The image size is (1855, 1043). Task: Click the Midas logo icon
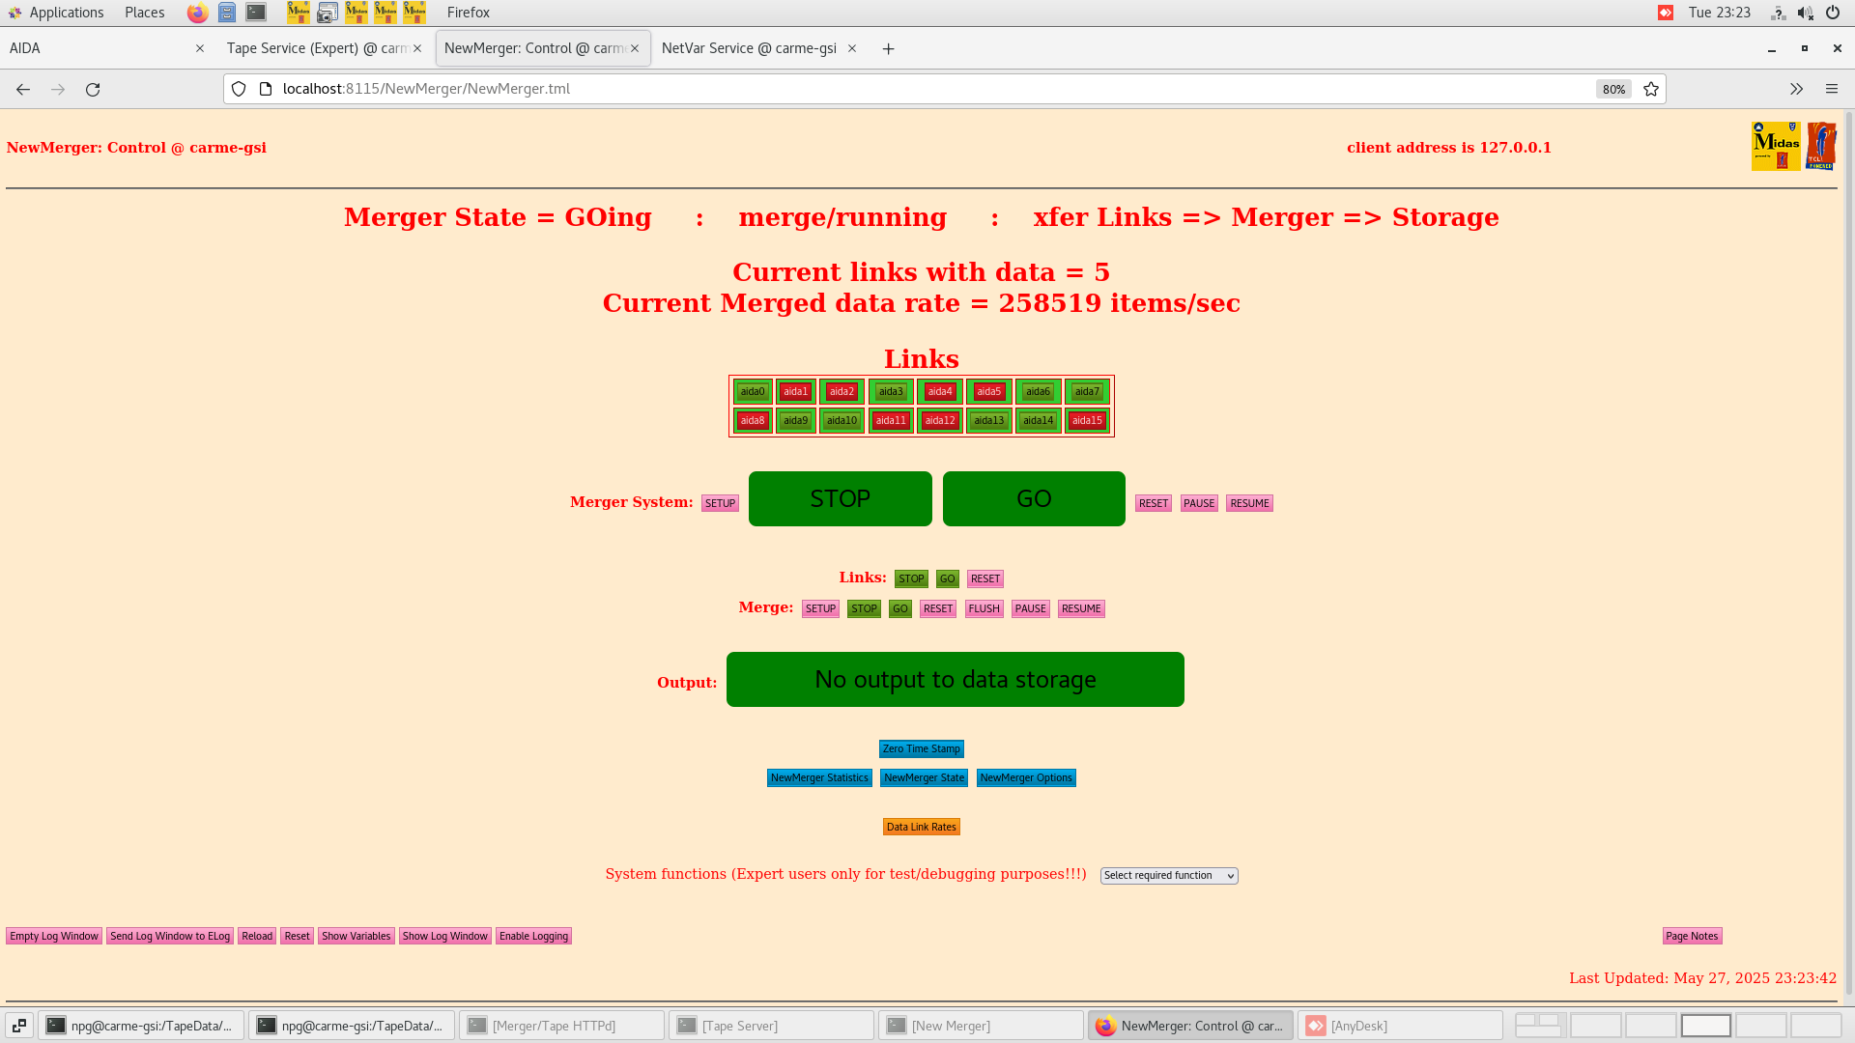(x=1775, y=146)
